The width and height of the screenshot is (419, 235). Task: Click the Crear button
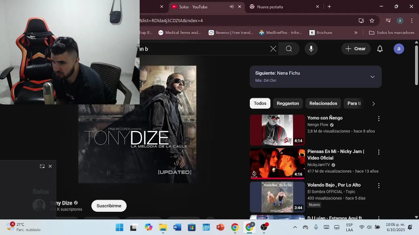coord(356,49)
